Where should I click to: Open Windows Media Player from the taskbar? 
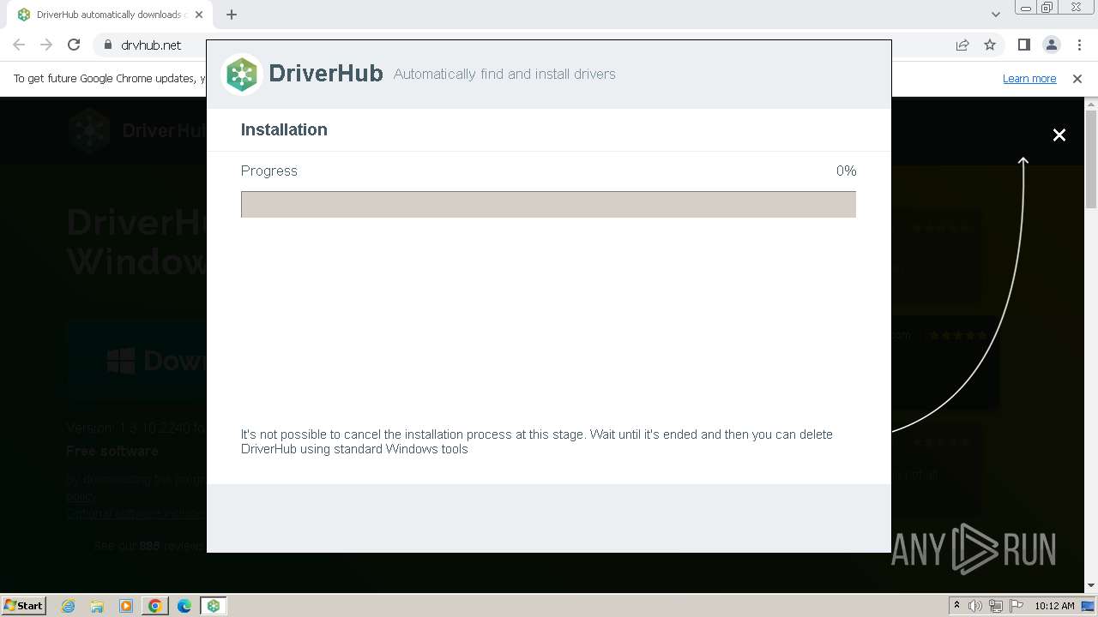[x=126, y=606]
